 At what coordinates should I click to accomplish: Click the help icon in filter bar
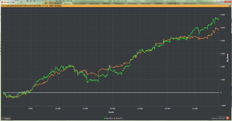pyautogui.click(x=230, y=6)
